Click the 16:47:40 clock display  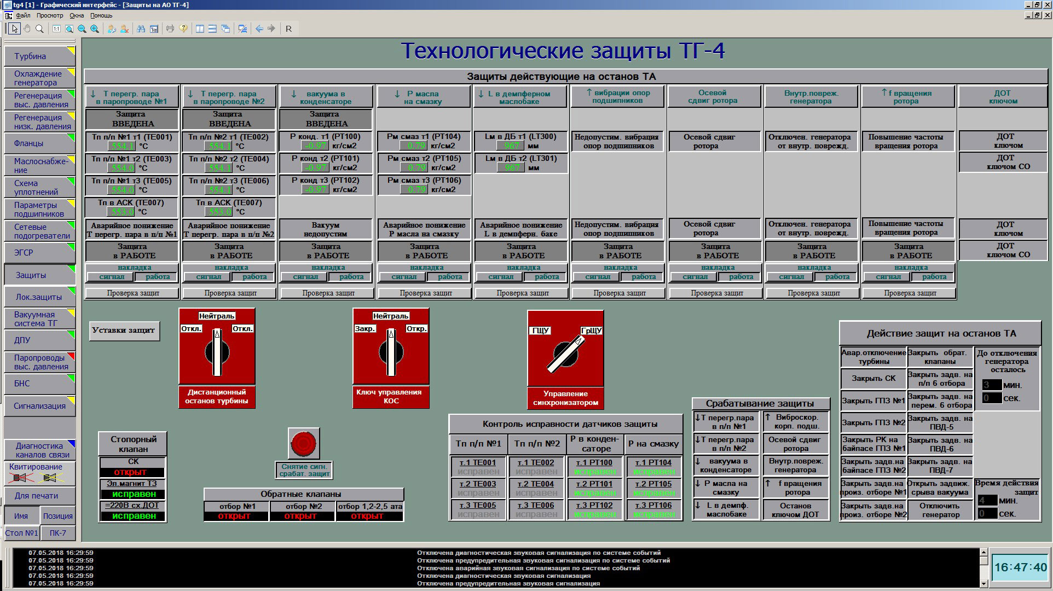[x=1020, y=567]
